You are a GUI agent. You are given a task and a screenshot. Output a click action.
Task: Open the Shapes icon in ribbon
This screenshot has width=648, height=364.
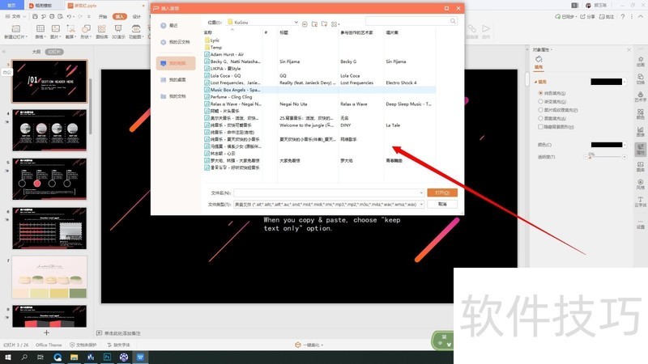[86, 29]
